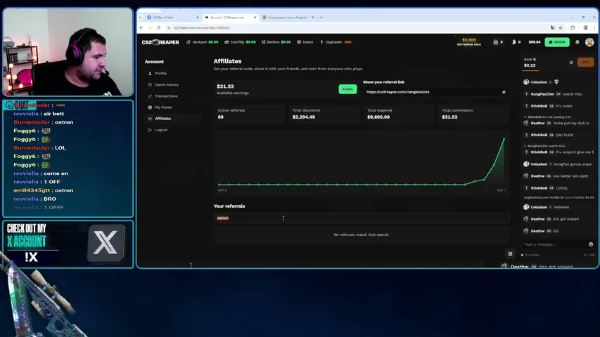Click Celaskon's avatar next to HAHAHA message
The width and height of the screenshot is (600, 337).
coord(526,207)
